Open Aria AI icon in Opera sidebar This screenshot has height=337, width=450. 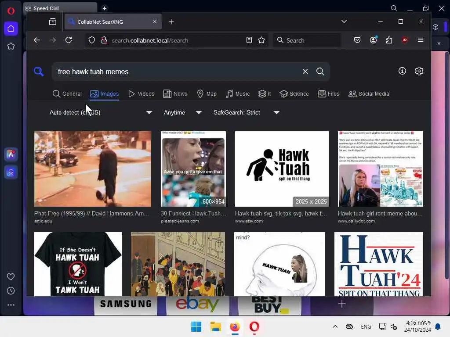pyautogui.click(x=11, y=154)
